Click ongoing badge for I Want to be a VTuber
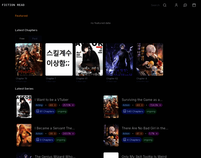Image resolution: width=201 pixels, height=158 pixels. (x=62, y=111)
